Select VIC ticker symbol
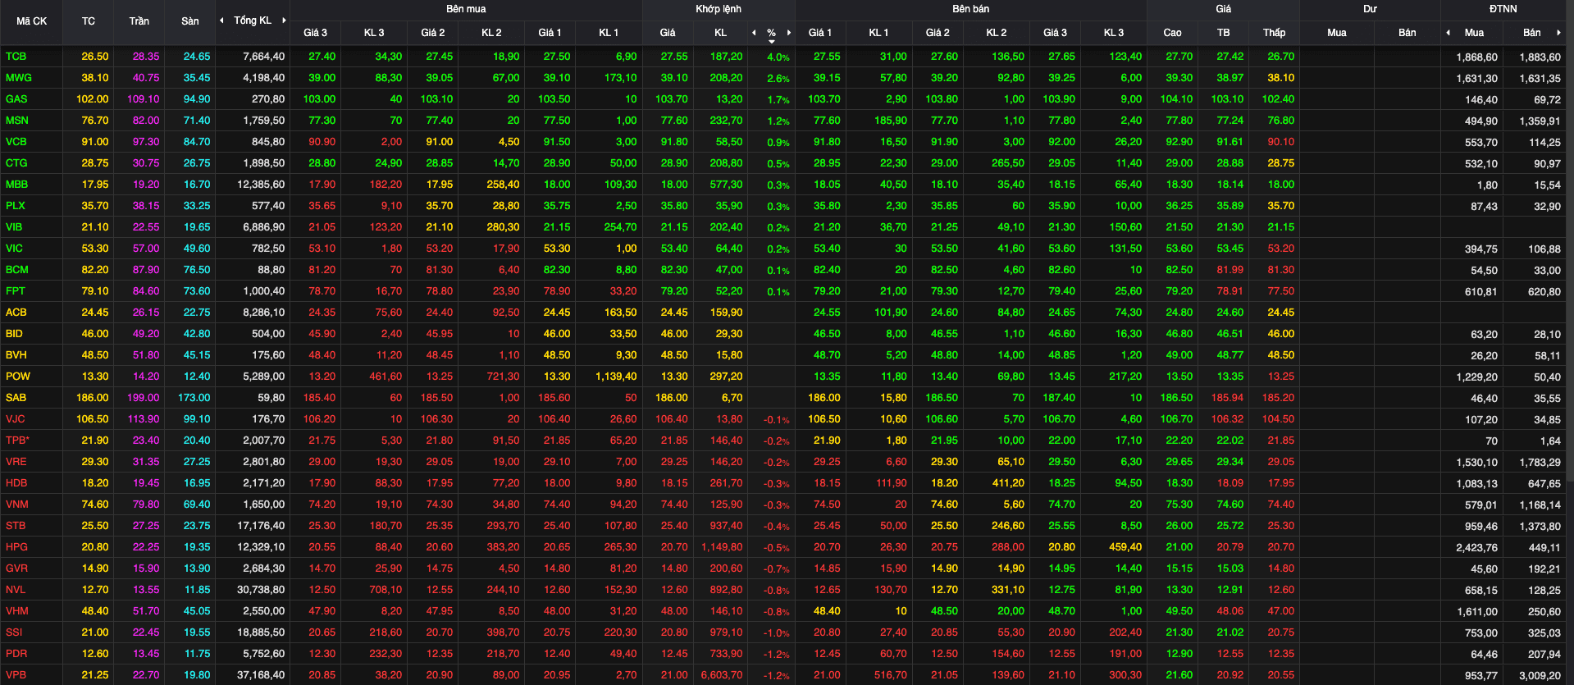The image size is (1574, 685). pyautogui.click(x=14, y=249)
